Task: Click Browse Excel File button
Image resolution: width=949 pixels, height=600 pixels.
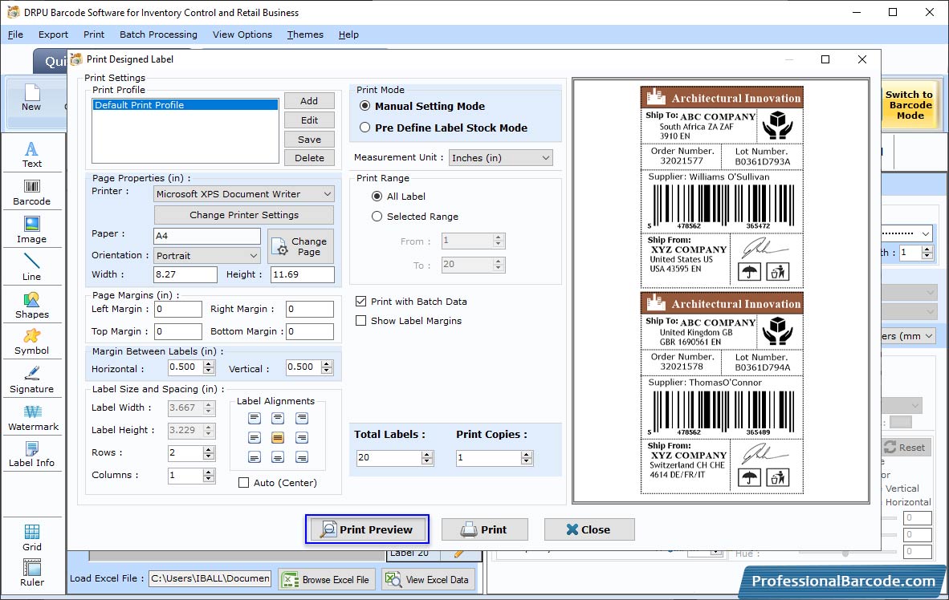Action: pos(327,579)
